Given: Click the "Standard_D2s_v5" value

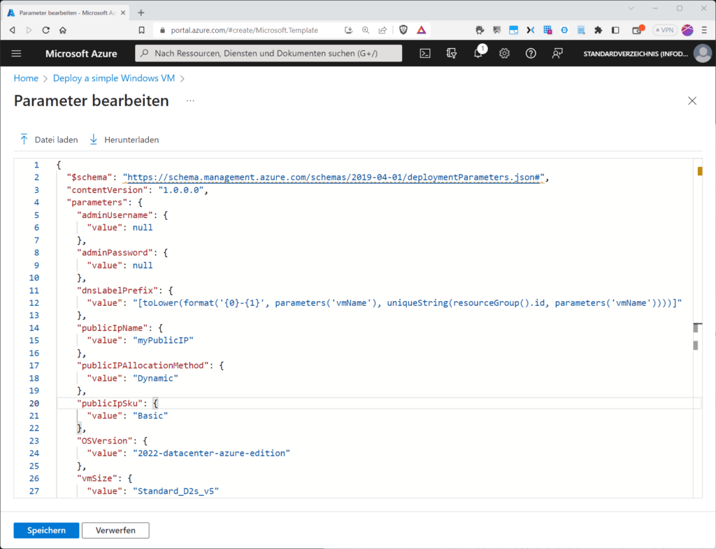Looking at the screenshot, I should pyautogui.click(x=176, y=491).
